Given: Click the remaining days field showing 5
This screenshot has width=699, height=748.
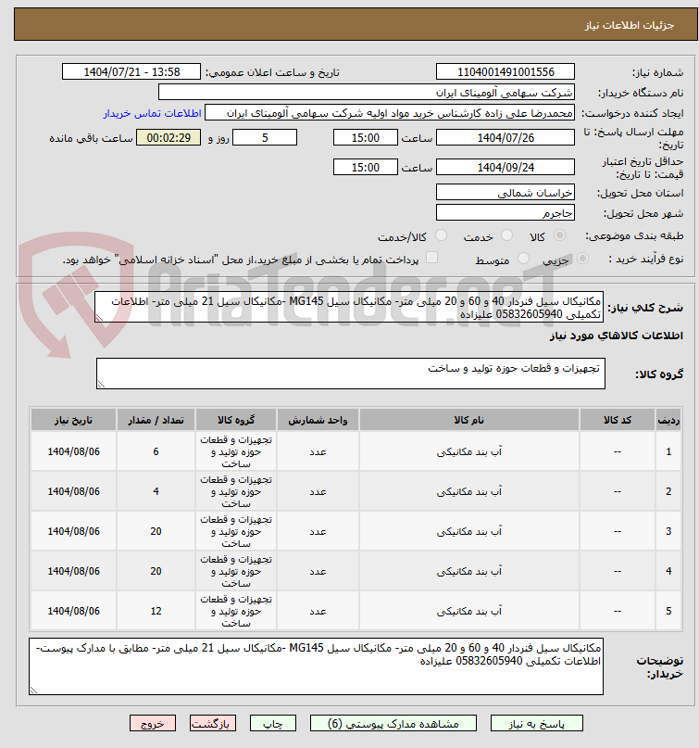Looking at the screenshot, I should click(x=265, y=138).
